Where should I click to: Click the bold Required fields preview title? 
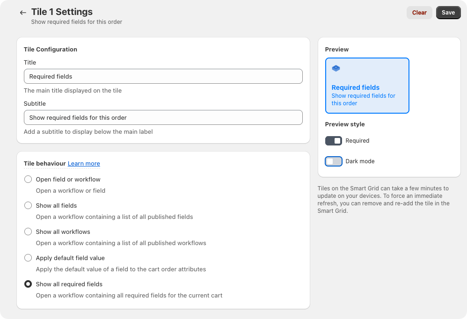[x=355, y=87]
